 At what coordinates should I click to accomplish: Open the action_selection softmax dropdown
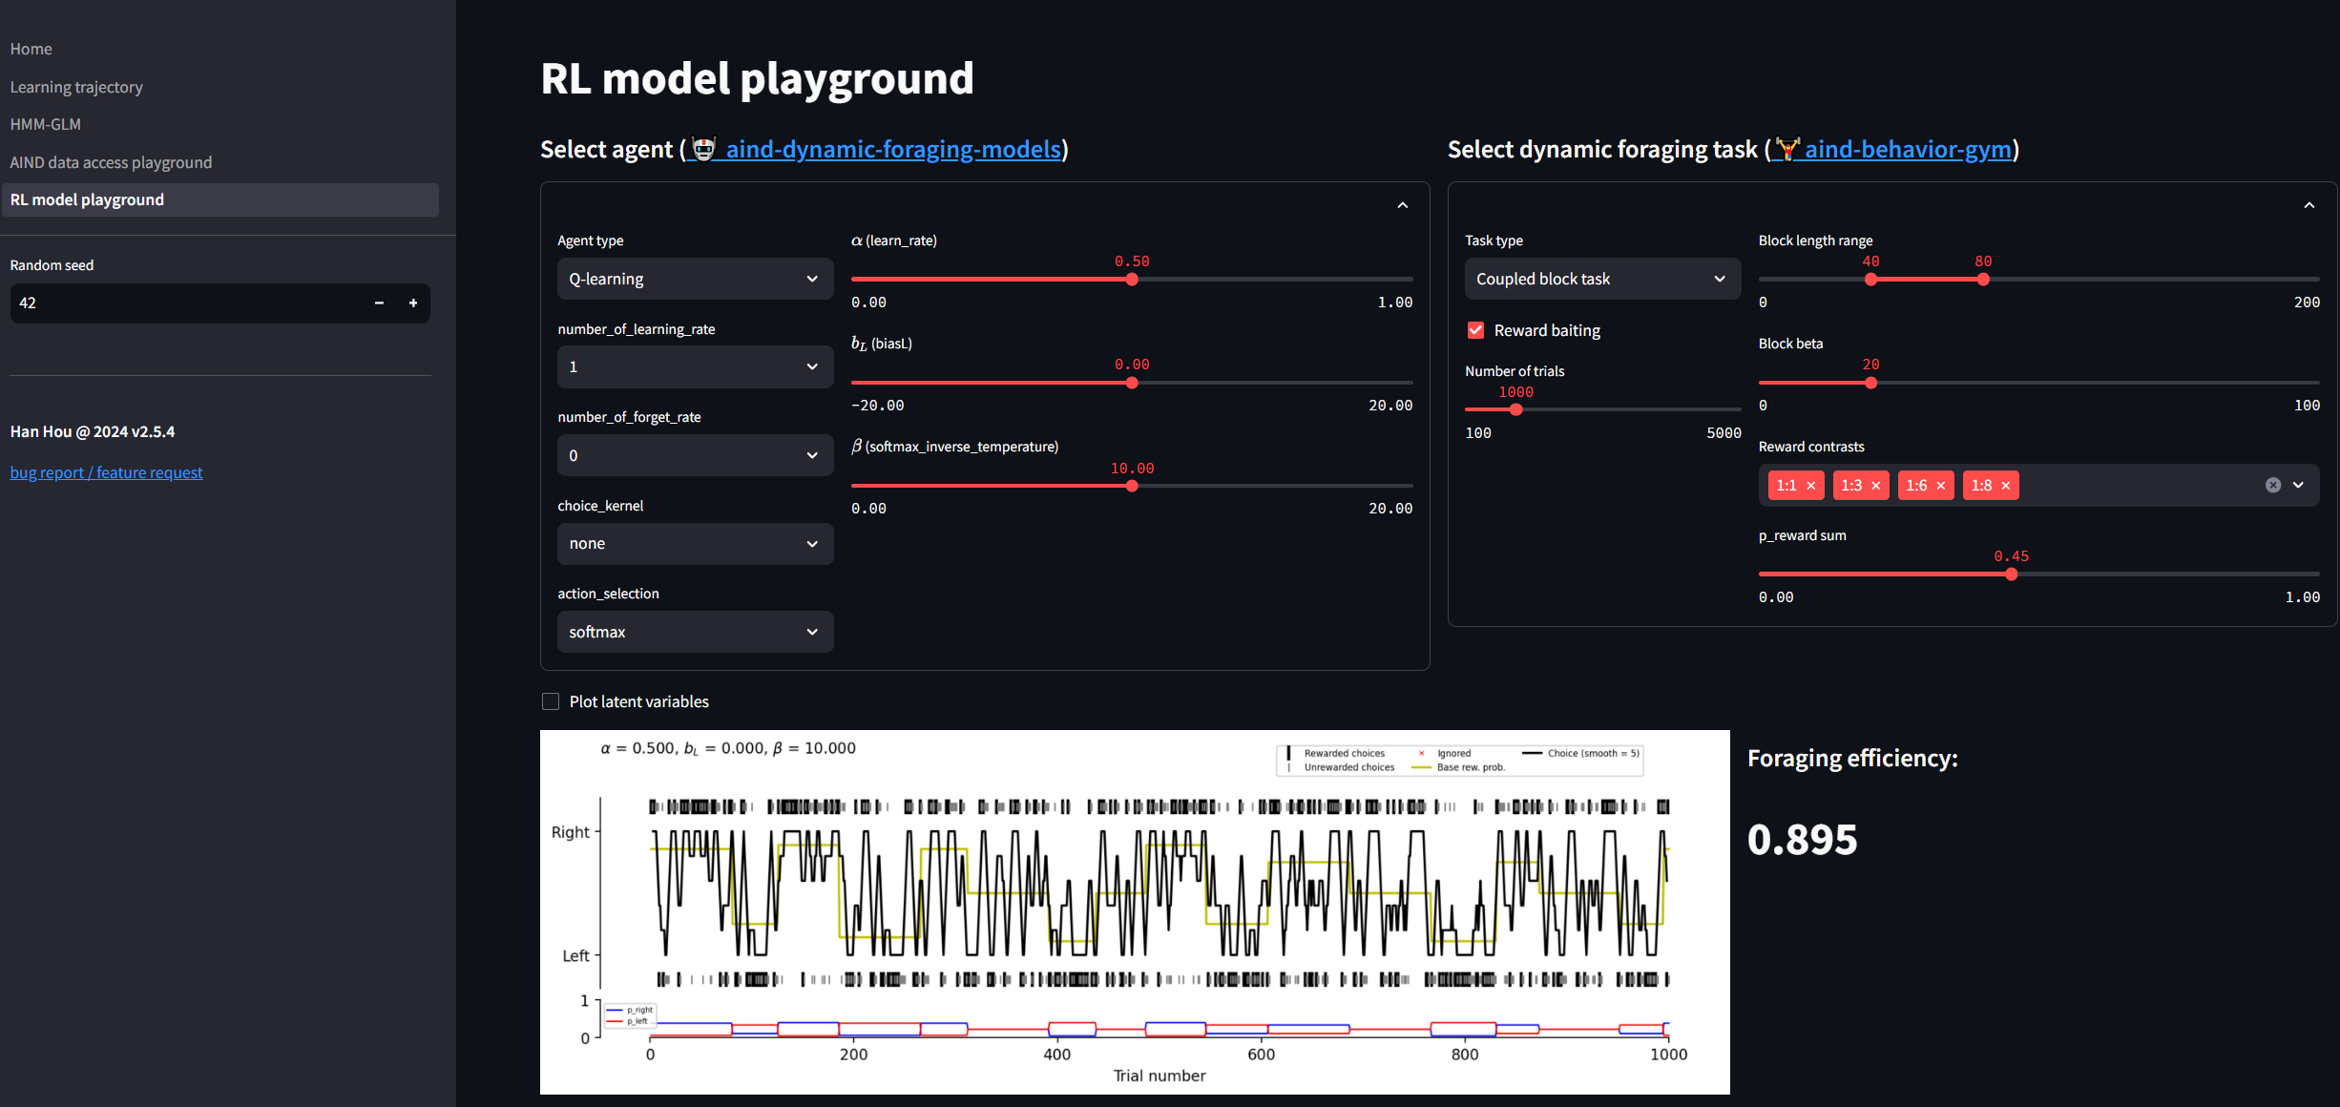pos(695,632)
